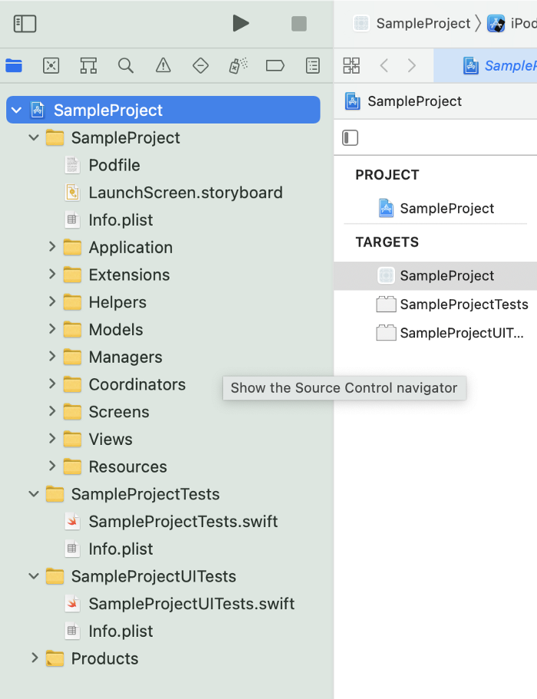Select the SampleProjectTests target
The width and height of the screenshot is (537, 699).
point(463,305)
